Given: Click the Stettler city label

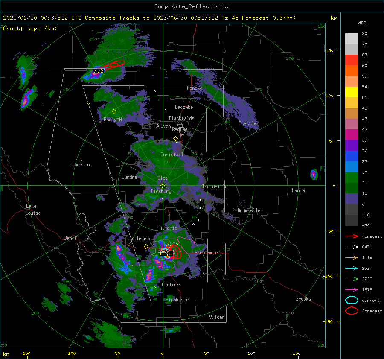Looking at the screenshot, I should pos(249,123).
